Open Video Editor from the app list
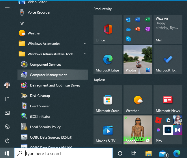Image resolution: width=187 pixels, height=158 pixels. coord(53,2)
